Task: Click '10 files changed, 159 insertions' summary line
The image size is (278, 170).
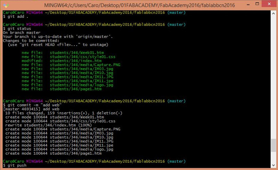Action: click(64, 113)
